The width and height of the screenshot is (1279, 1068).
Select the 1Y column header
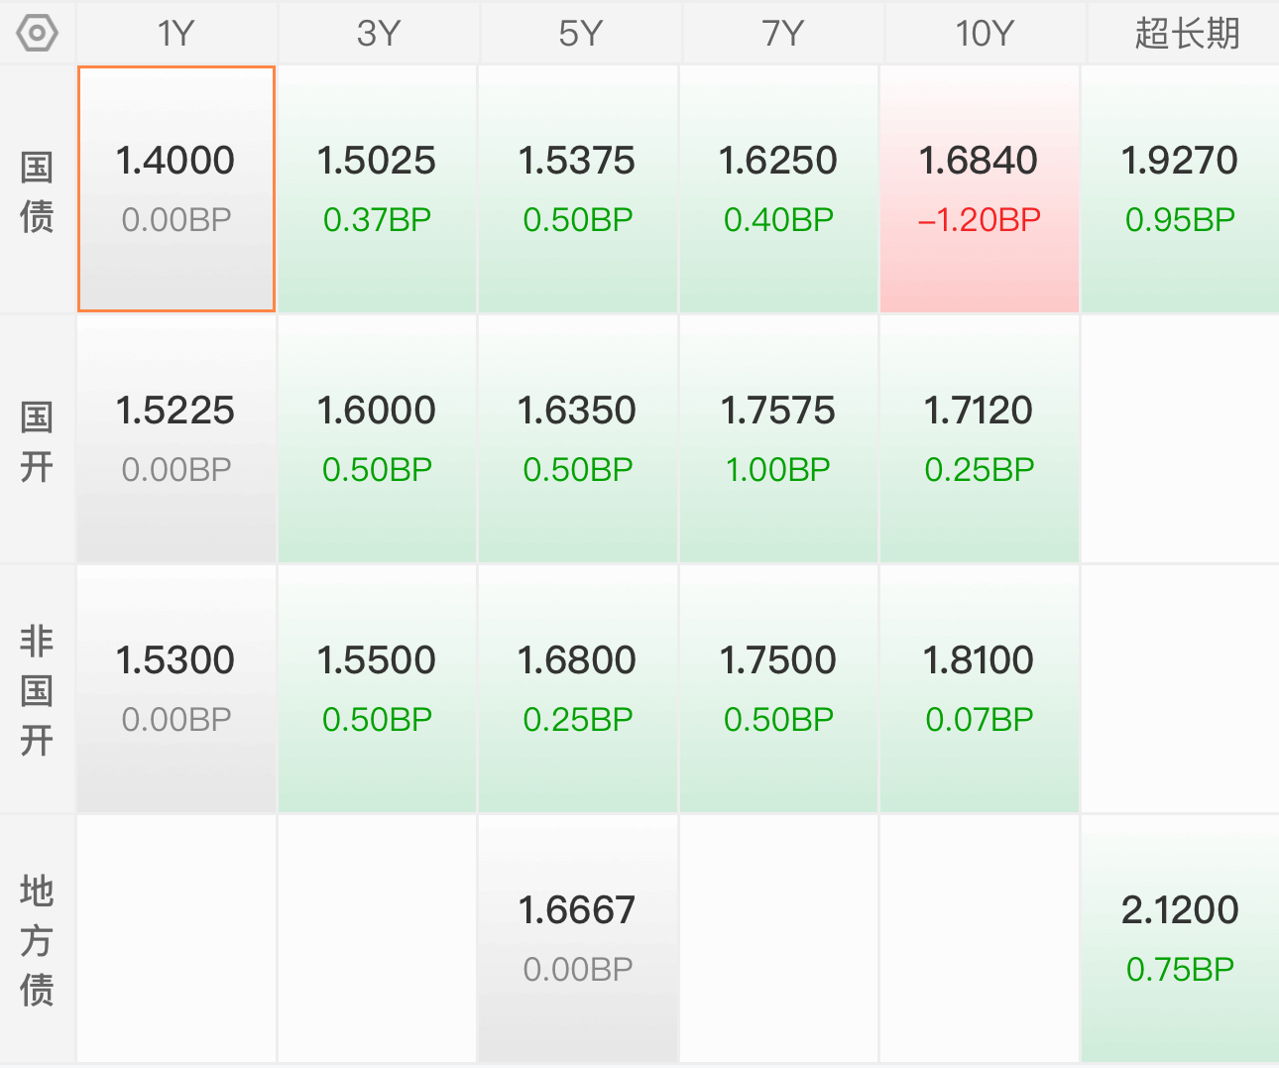(176, 34)
